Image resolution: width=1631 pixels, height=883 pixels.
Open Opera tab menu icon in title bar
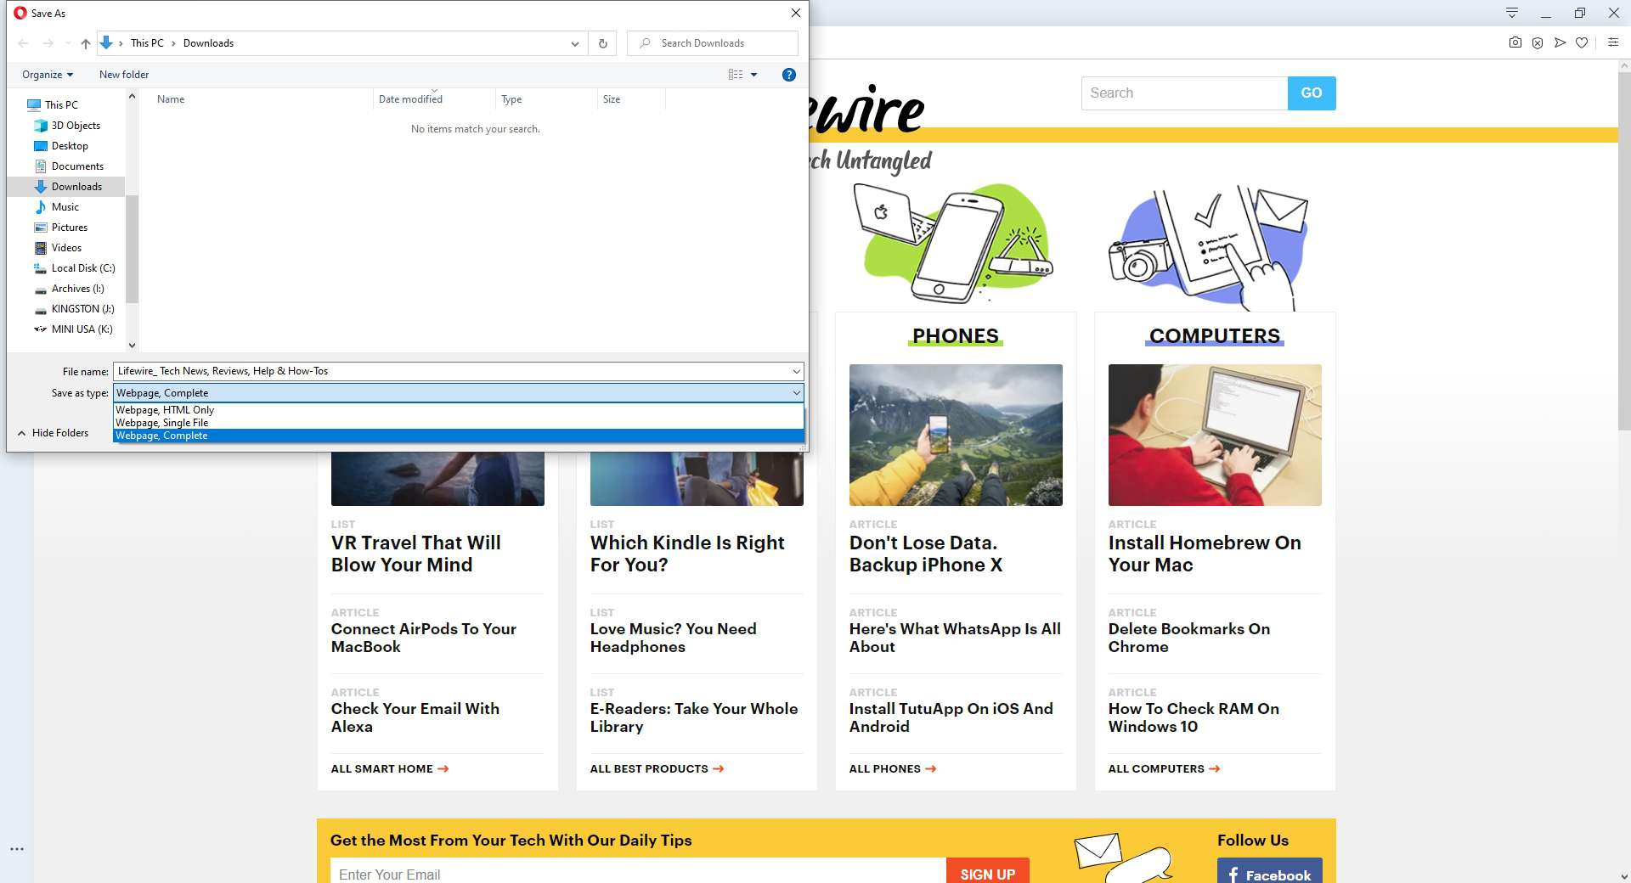1511,13
